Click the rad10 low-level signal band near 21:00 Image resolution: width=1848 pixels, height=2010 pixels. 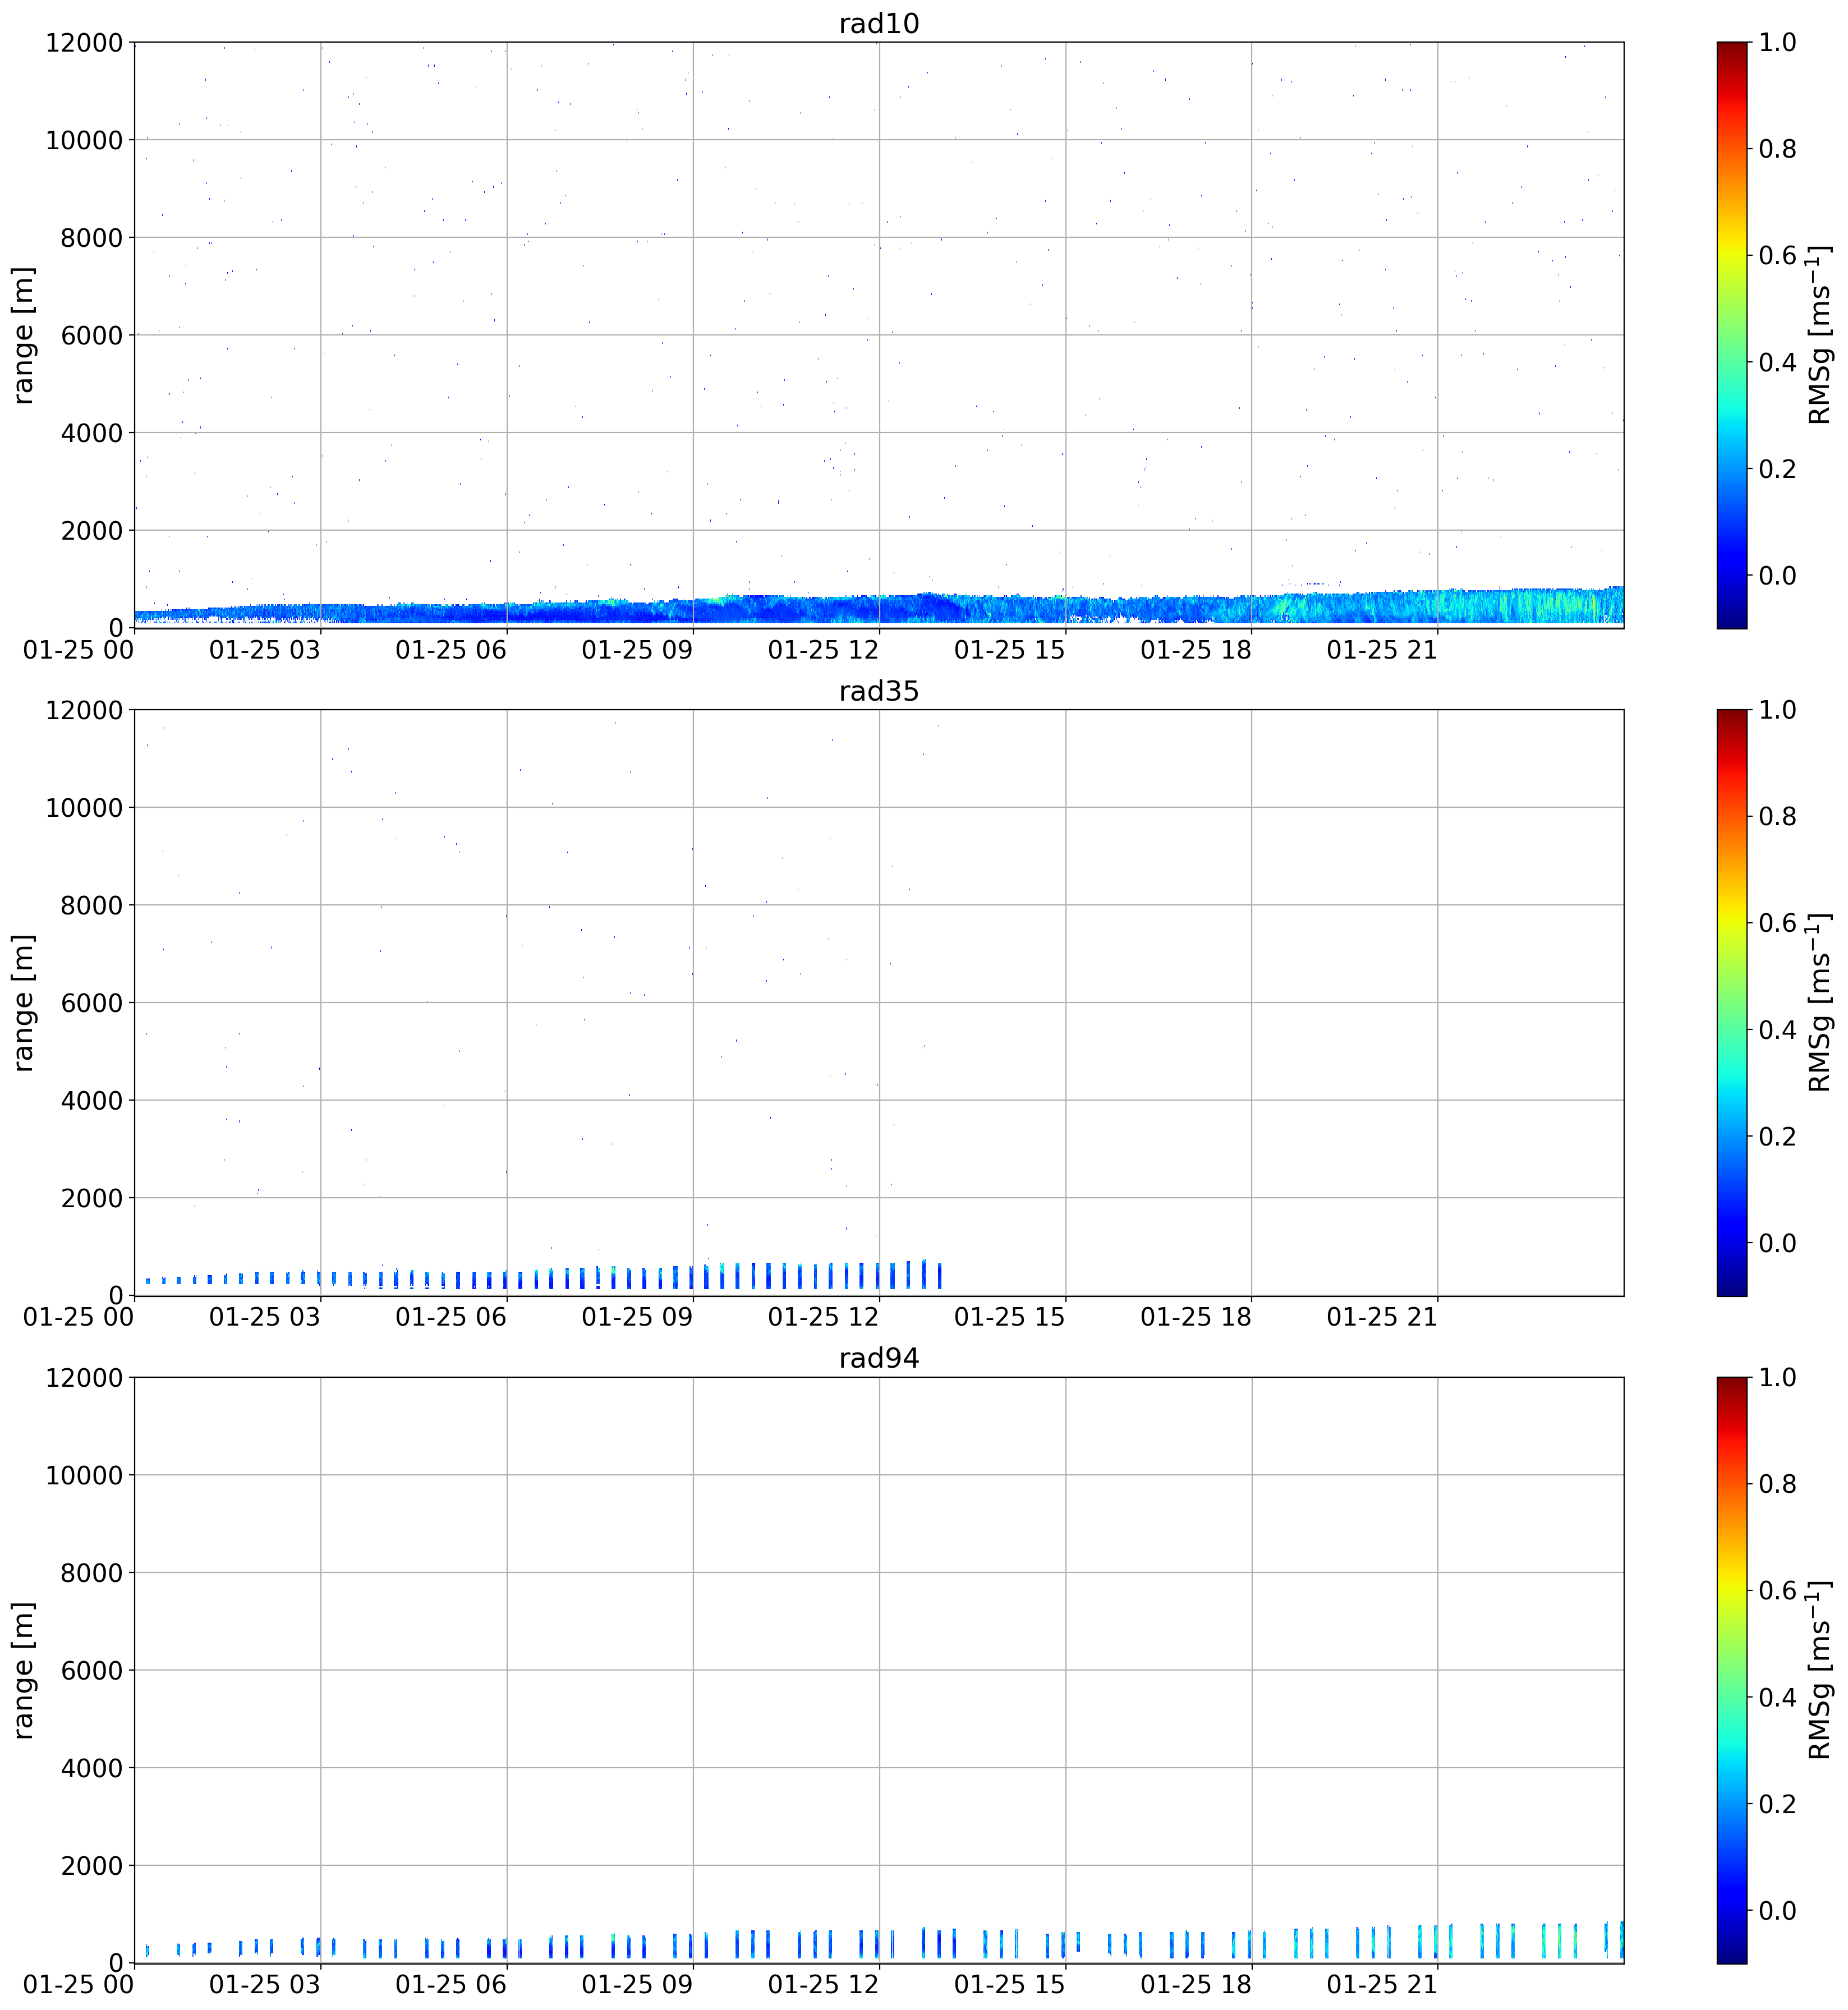point(1437,607)
